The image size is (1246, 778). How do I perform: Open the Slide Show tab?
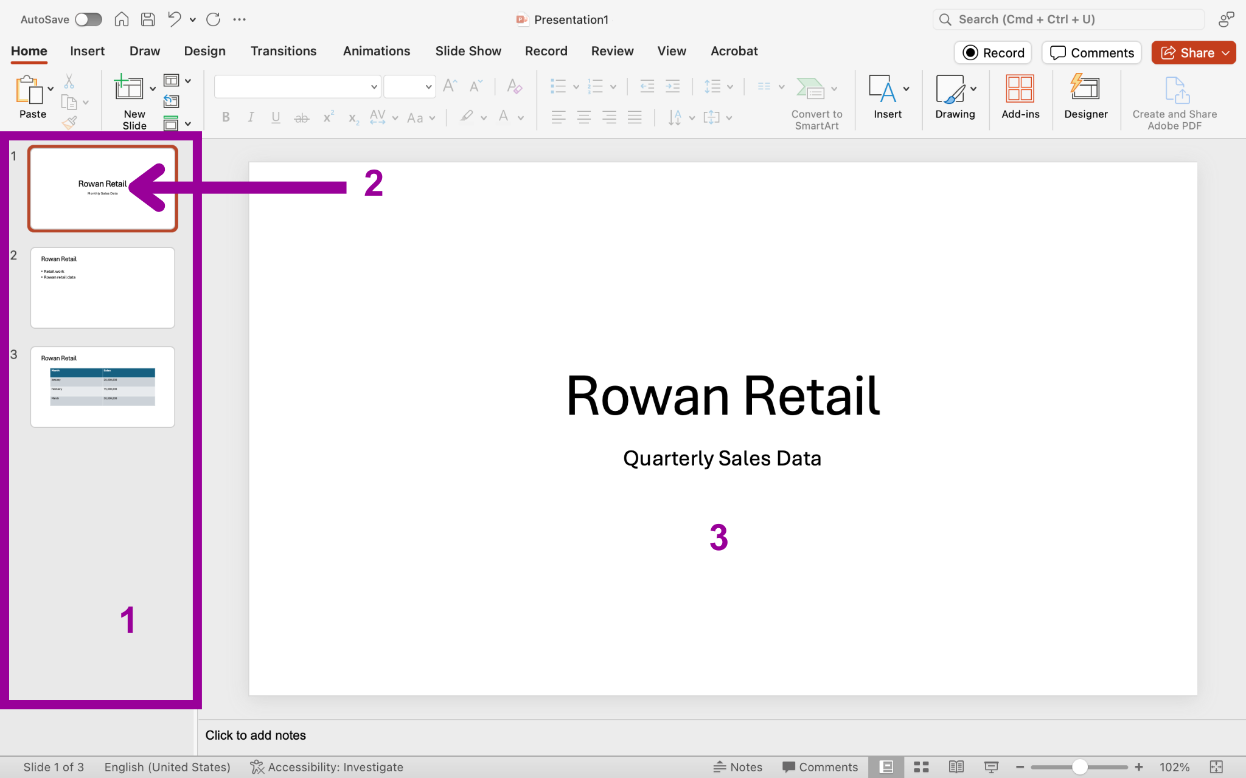point(468,51)
